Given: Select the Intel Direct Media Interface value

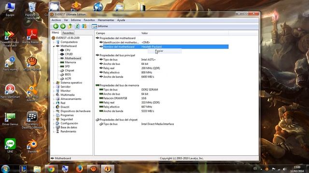Looking at the screenshot, I should (x=157, y=124).
